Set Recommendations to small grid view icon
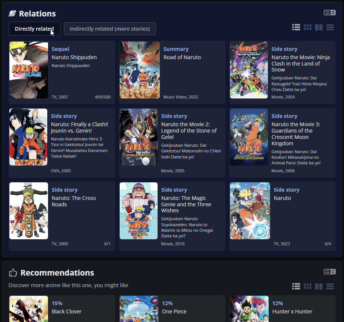 tap(308, 286)
